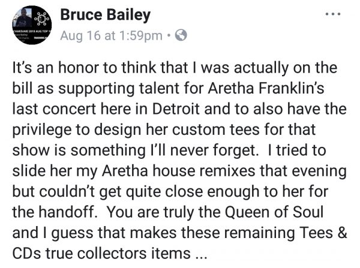This screenshot has width=360, height=268.
Task: Click the hexagon molecule logo in avatar
Action: (42, 19)
